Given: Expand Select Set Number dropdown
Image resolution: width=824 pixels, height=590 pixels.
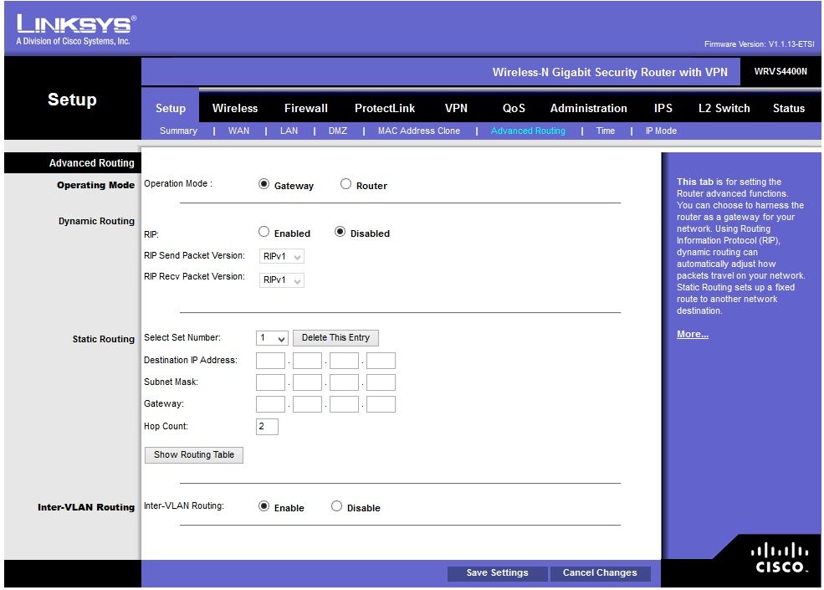Looking at the screenshot, I should pyautogui.click(x=273, y=338).
